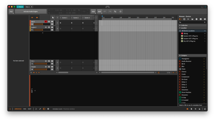Mute the FX 1 track

[52, 61]
